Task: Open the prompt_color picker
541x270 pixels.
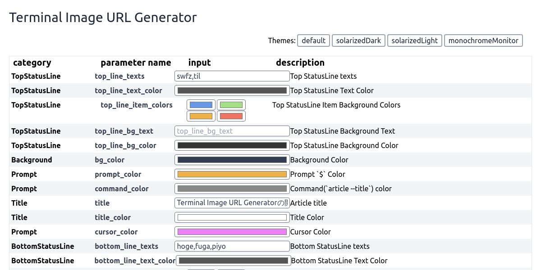Action: point(232,174)
